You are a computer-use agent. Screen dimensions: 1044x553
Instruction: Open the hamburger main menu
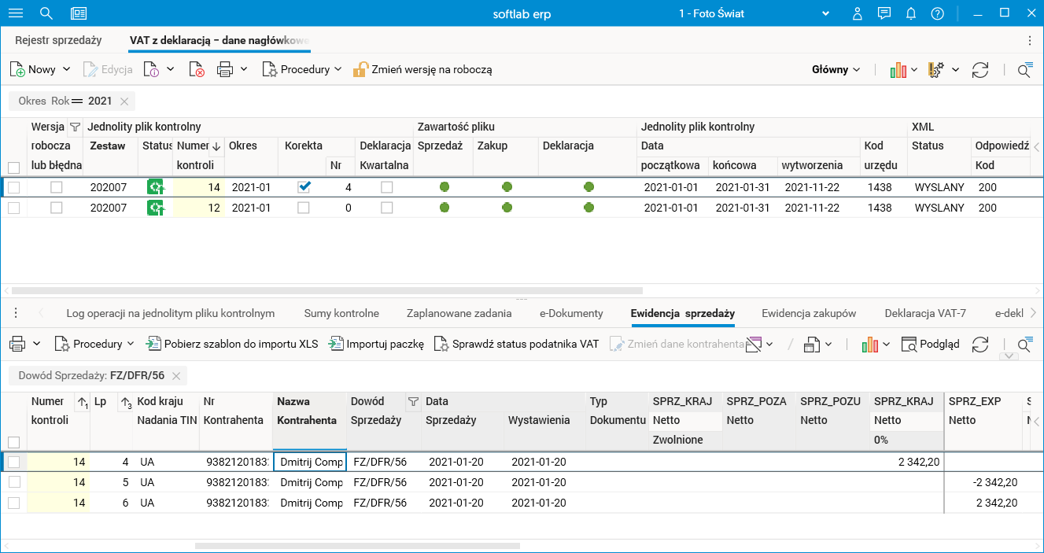pos(15,13)
